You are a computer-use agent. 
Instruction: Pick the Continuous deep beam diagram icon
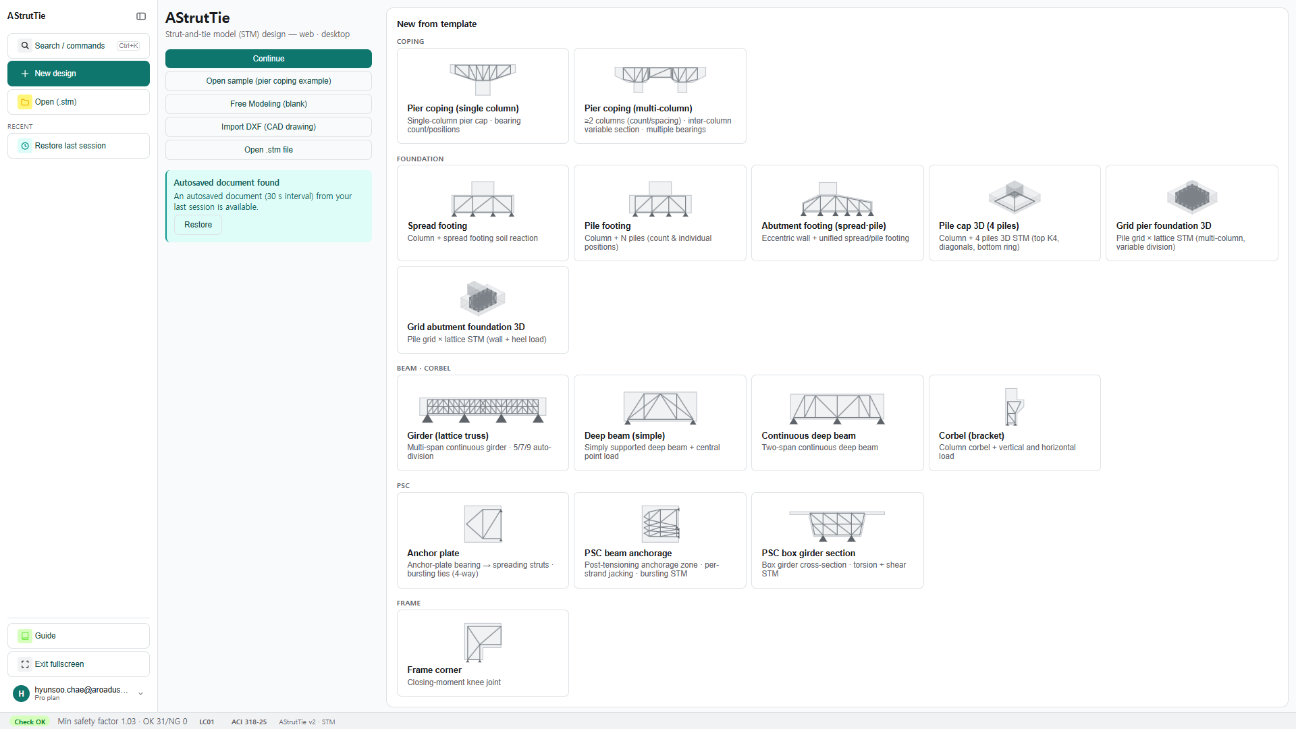pos(837,408)
